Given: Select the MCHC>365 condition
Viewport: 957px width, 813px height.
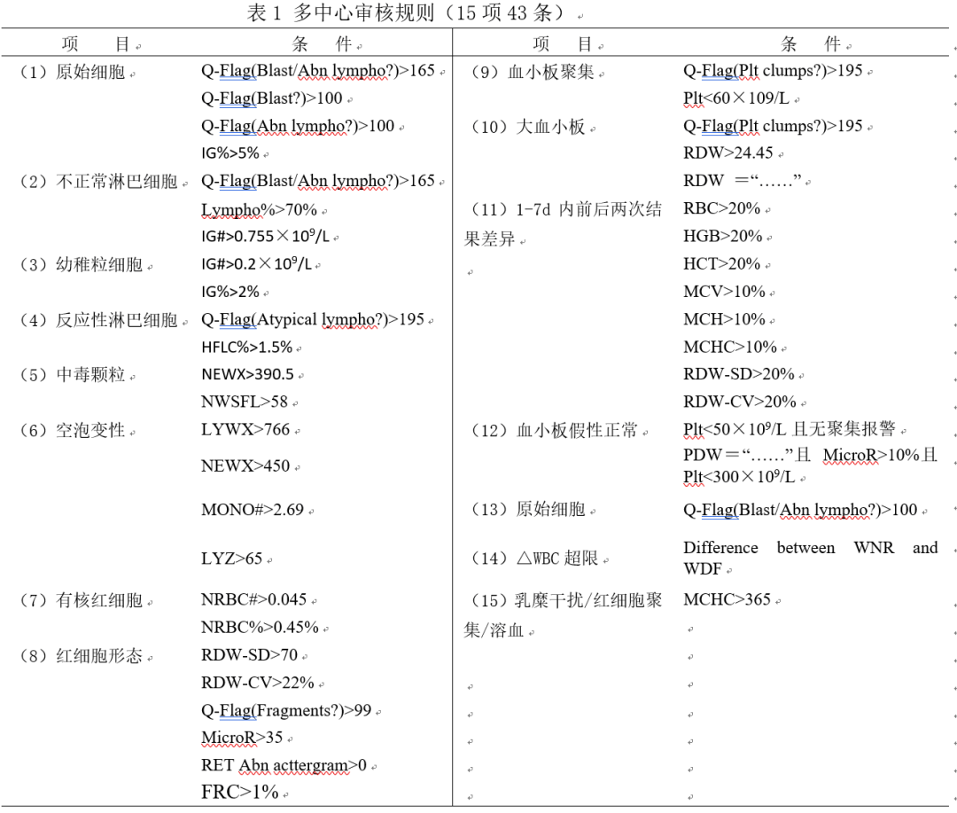Looking at the screenshot, I should [x=727, y=600].
